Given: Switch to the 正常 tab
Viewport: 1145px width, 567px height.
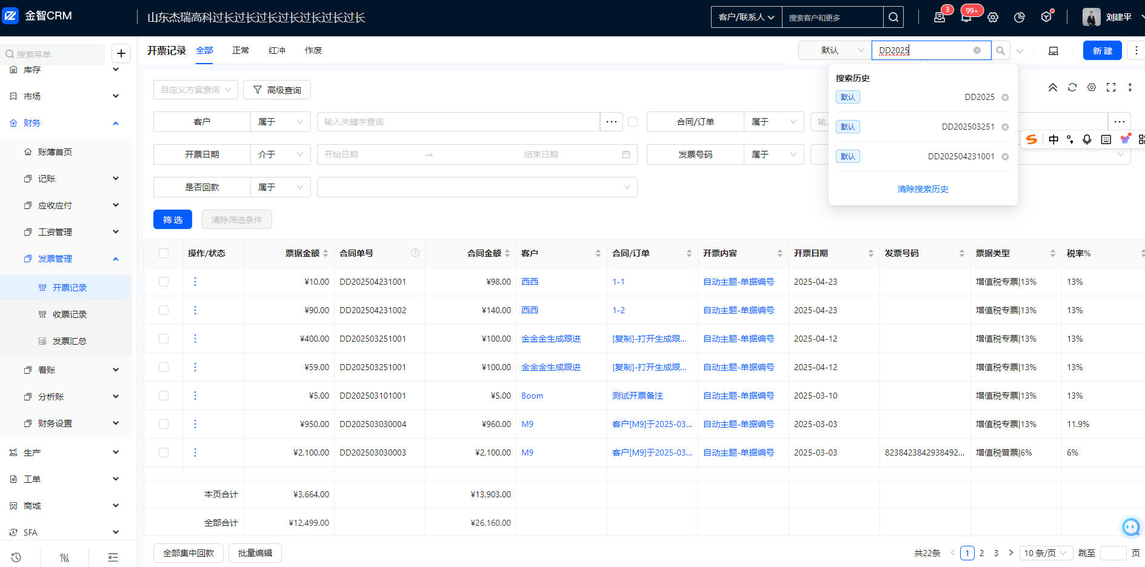Looking at the screenshot, I should tap(241, 50).
